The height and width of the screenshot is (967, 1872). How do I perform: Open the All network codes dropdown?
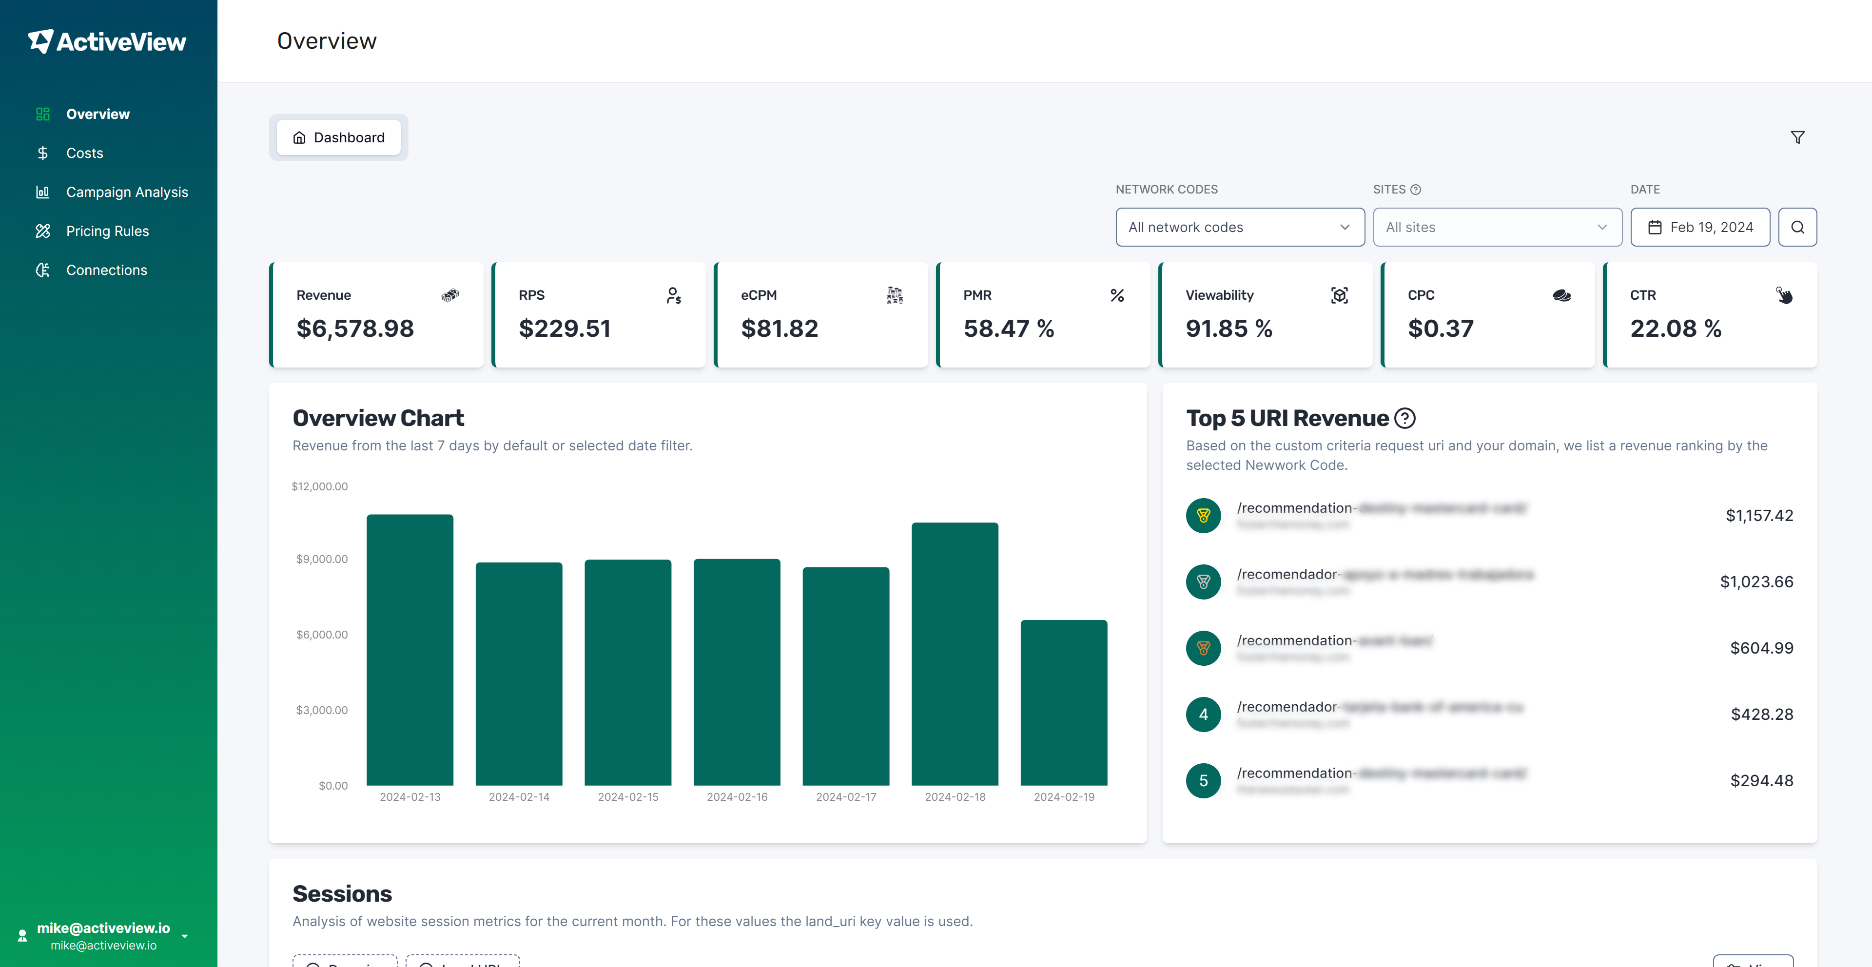(1240, 228)
